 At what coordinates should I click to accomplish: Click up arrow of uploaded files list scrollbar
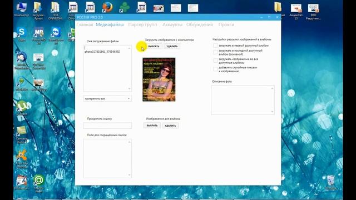pyautogui.click(x=129, y=48)
